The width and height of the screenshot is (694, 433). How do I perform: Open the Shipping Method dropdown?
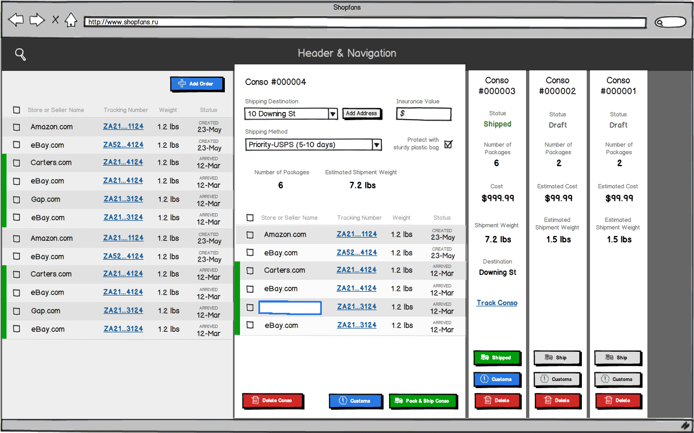tap(377, 145)
